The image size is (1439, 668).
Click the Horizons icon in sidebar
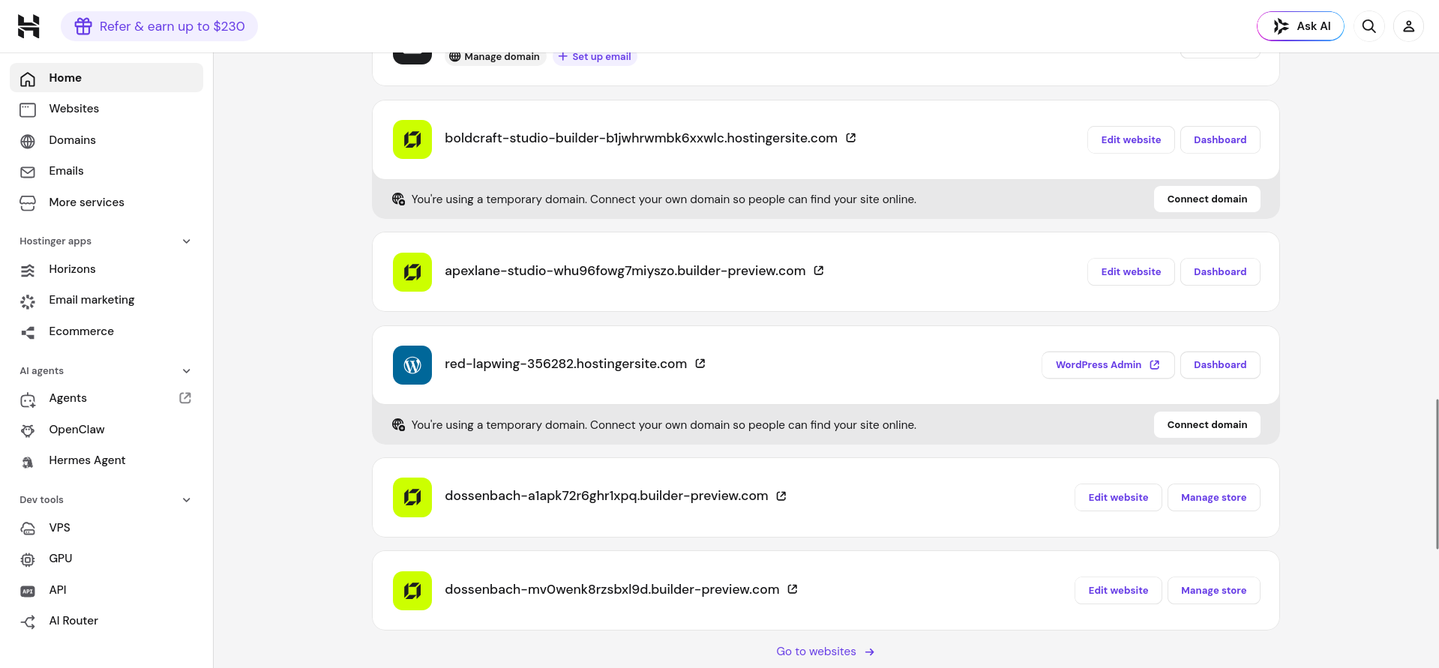tap(28, 270)
